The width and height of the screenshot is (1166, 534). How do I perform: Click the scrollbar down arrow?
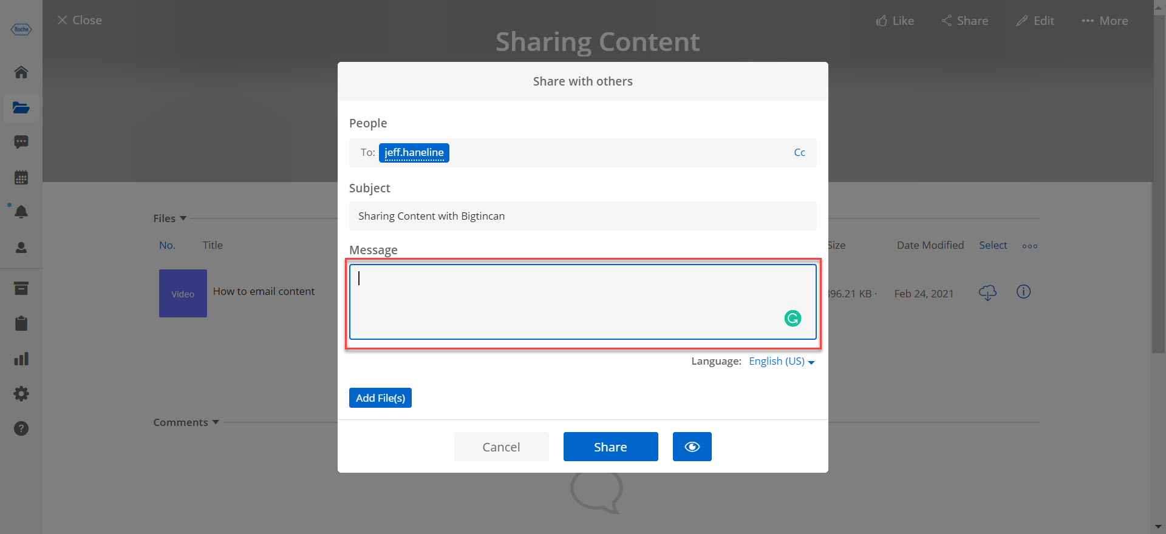[x=1158, y=527]
